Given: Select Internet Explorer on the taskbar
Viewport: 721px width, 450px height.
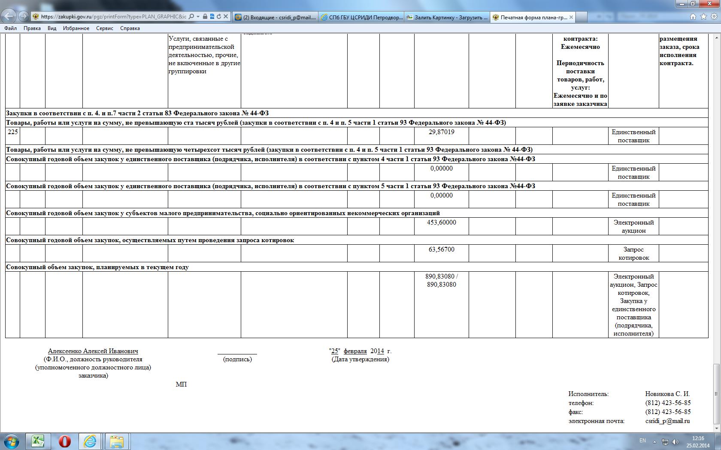Looking at the screenshot, I should 90,441.
